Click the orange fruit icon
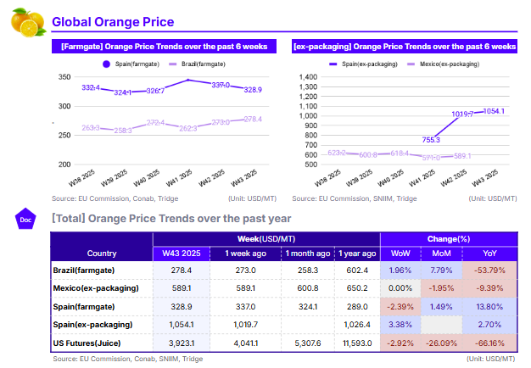 pos(26,21)
